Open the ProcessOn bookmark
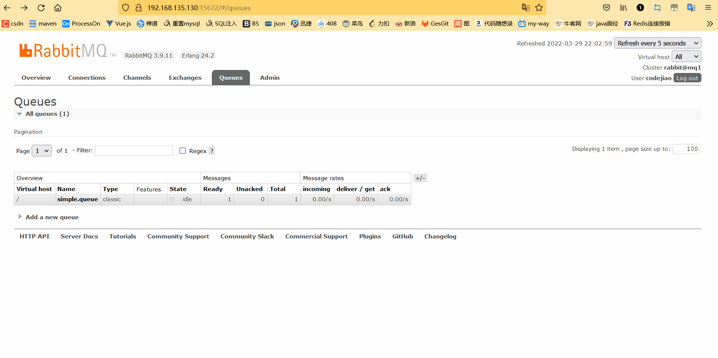This screenshot has height=358, width=718. pyautogui.click(x=81, y=24)
